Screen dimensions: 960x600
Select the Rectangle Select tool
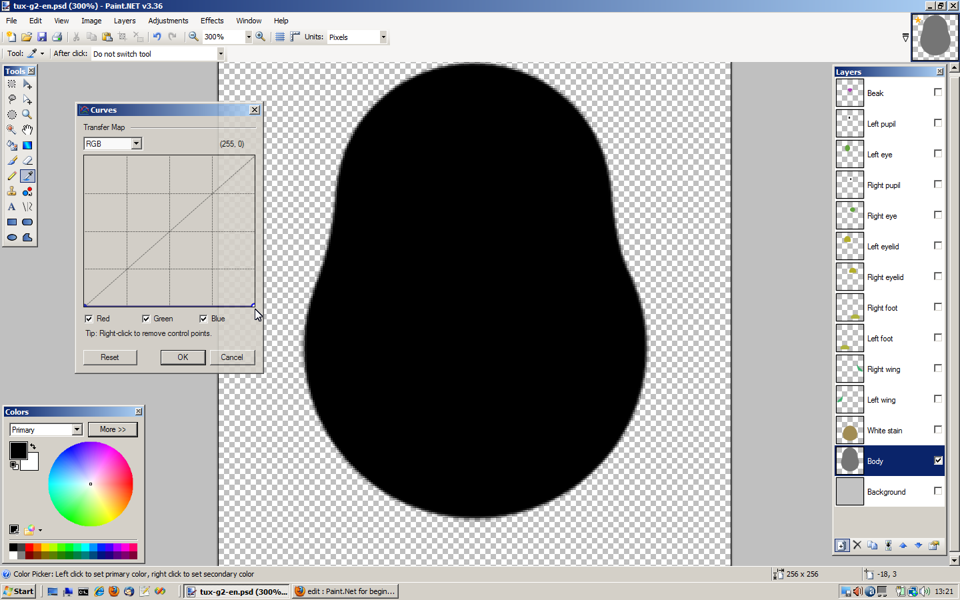(x=12, y=84)
